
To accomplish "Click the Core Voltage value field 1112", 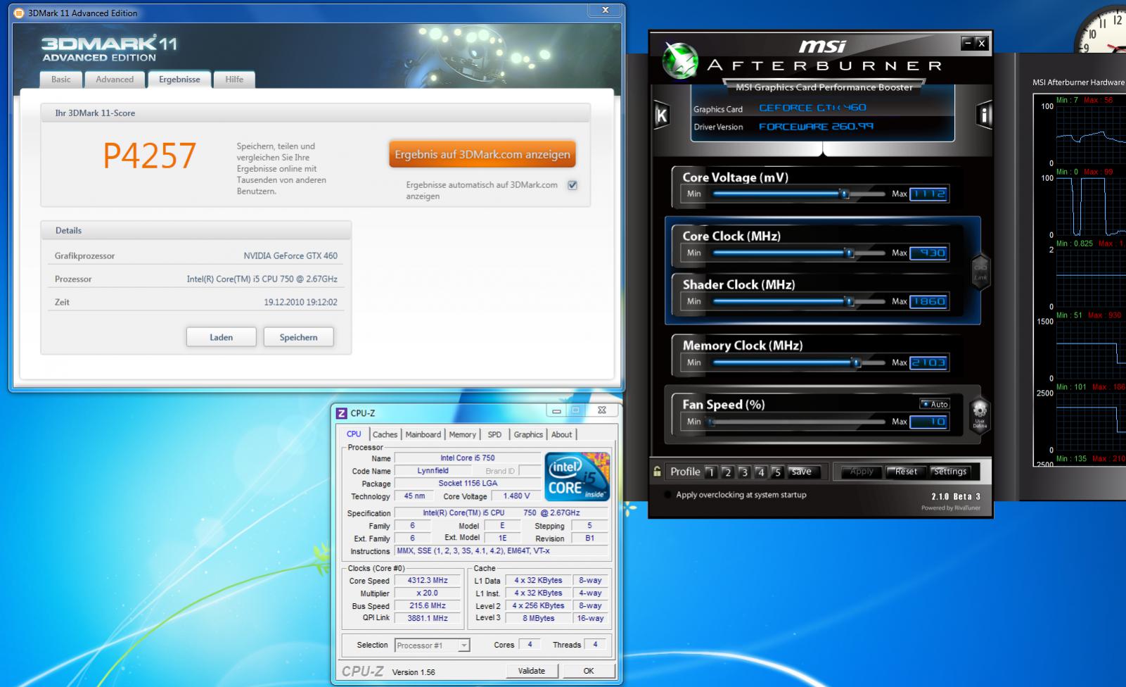I will pyautogui.click(x=928, y=194).
